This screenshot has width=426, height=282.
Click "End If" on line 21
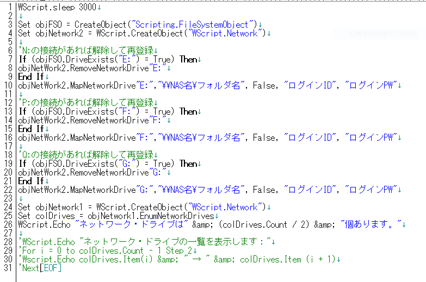[x=31, y=181]
